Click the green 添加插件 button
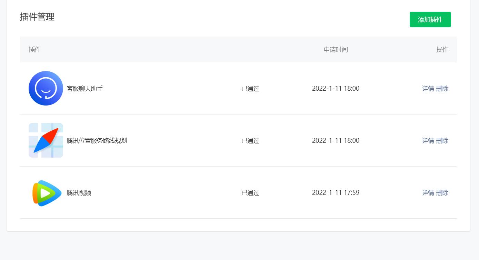Image resolution: width=479 pixels, height=260 pixels. click(x=430, y=19)
